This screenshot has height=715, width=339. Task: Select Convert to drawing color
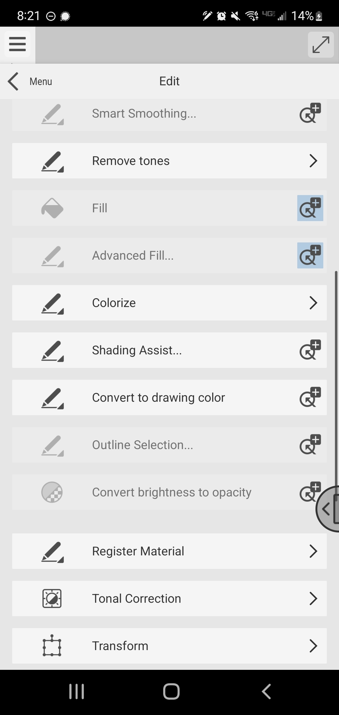tap(169, 398)
